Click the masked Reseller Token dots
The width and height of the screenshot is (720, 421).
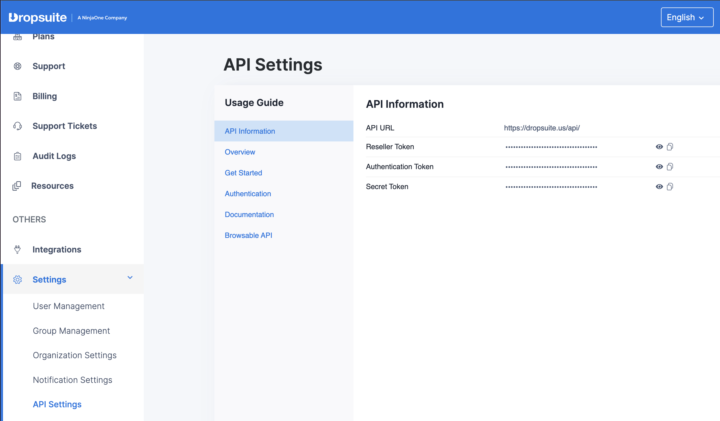551,147
